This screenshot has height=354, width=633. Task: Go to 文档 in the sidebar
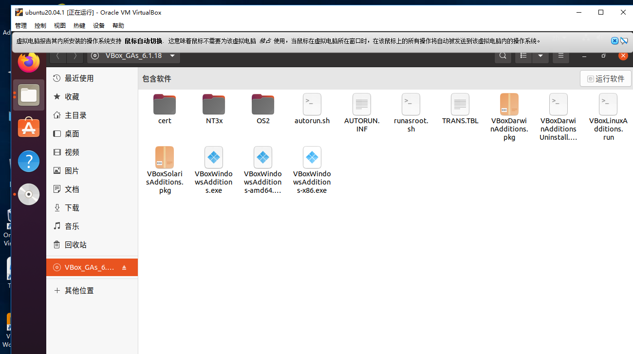pyautogui.click(x=92, y=189)
